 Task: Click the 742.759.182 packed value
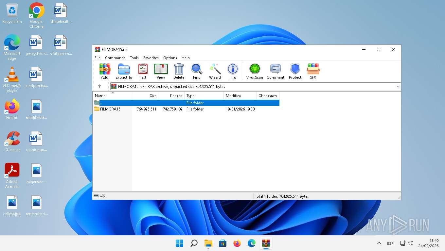coord(173,109)
